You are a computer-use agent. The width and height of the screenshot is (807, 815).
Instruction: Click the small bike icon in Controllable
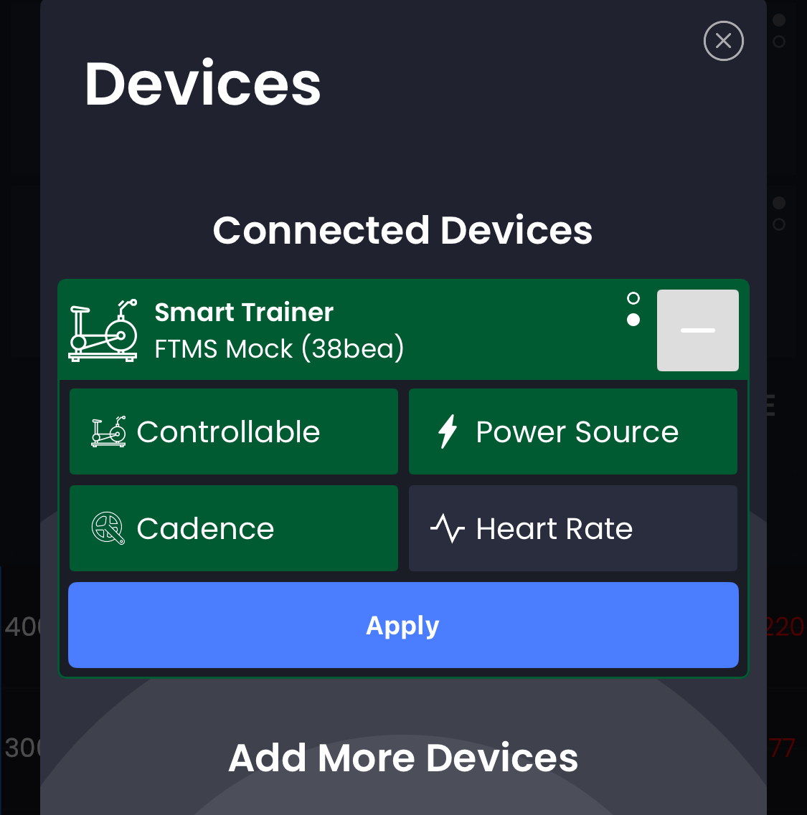tap(108, 432)
